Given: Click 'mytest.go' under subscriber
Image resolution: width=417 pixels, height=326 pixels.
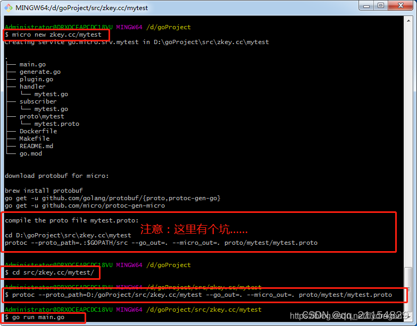Looking at the screenshot, I should pos(51,109).
